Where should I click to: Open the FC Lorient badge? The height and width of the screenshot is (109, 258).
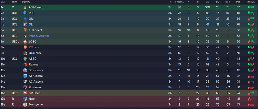point(25,30)
